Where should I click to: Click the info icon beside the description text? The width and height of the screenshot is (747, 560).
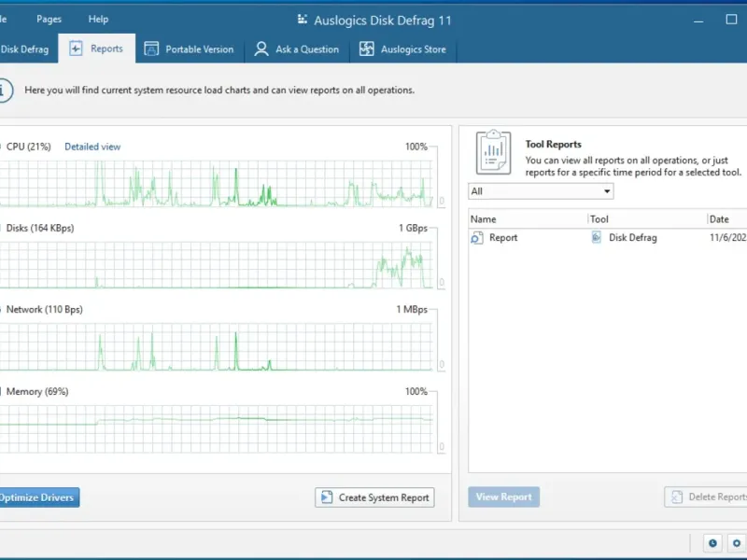point(5,91)
